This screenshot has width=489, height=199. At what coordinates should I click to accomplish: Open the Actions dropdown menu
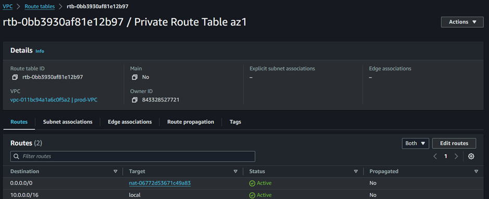(x=462, y=22)
